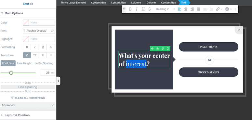252x120 pixels.
Task: Insert numbered list from floating toolbar
Action: (x=211, y=9)
